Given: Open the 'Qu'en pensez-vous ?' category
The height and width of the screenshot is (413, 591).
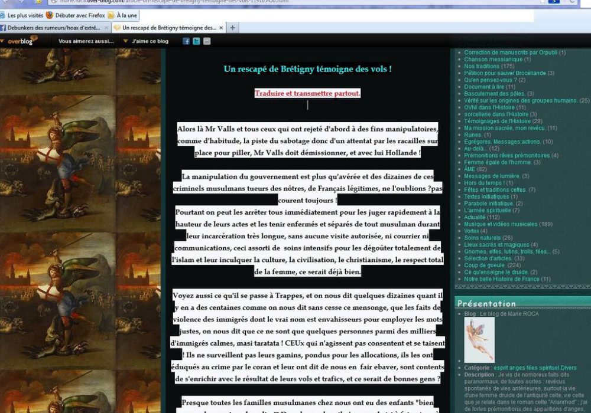Looking at the screenshot, I should tap(491, 80).
